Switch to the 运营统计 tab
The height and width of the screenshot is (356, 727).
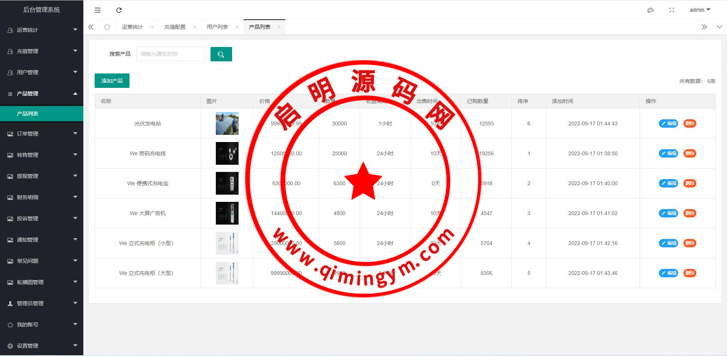132,27
